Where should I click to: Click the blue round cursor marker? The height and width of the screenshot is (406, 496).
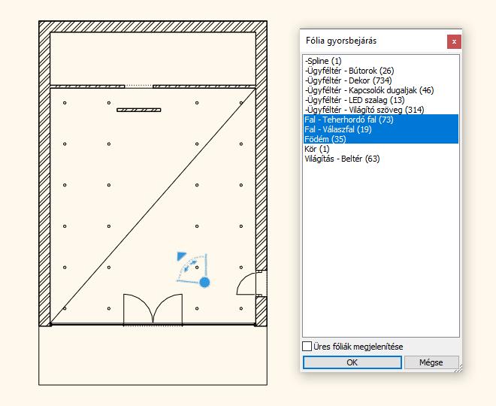pyautogui.click(x=204, y=282)
